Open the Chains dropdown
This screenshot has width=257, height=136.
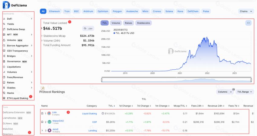pos(246,11)
